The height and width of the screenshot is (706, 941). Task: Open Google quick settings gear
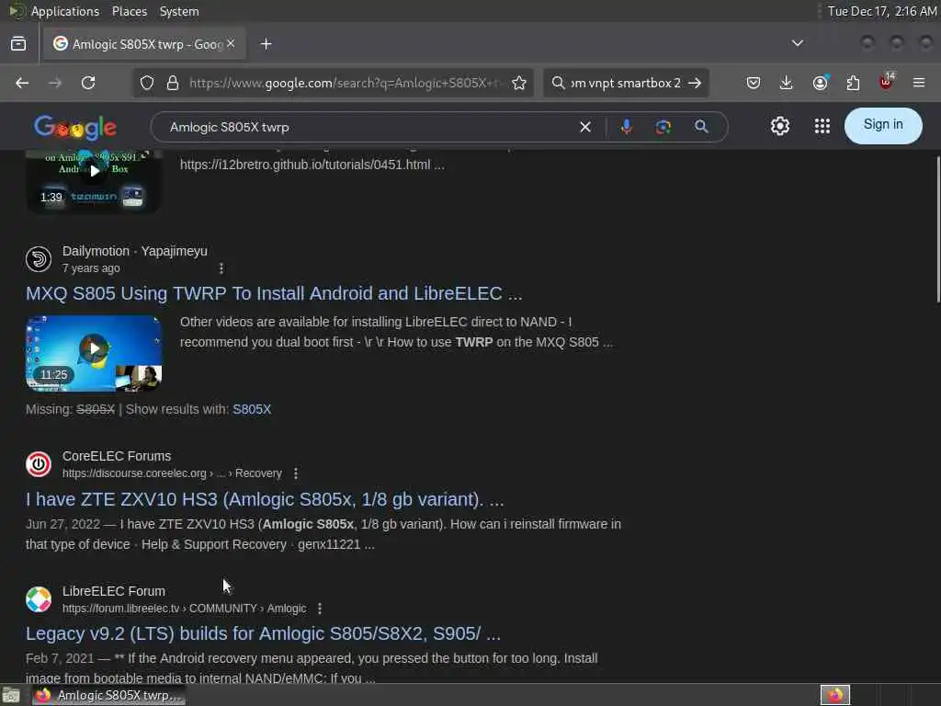[780, 126]
